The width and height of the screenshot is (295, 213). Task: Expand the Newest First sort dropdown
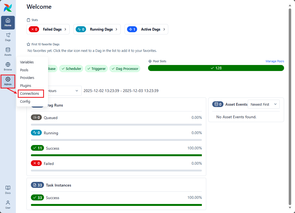click(x=263, y=104)
